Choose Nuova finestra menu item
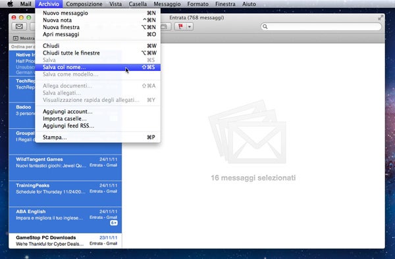Screen dimensions: 395x259 pyautogui.click(x=97, y=27)
